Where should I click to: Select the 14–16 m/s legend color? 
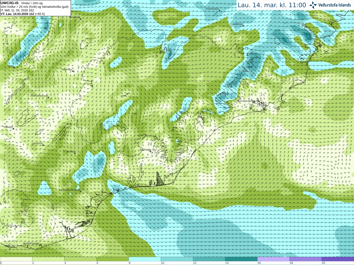(x=241, y=259)
